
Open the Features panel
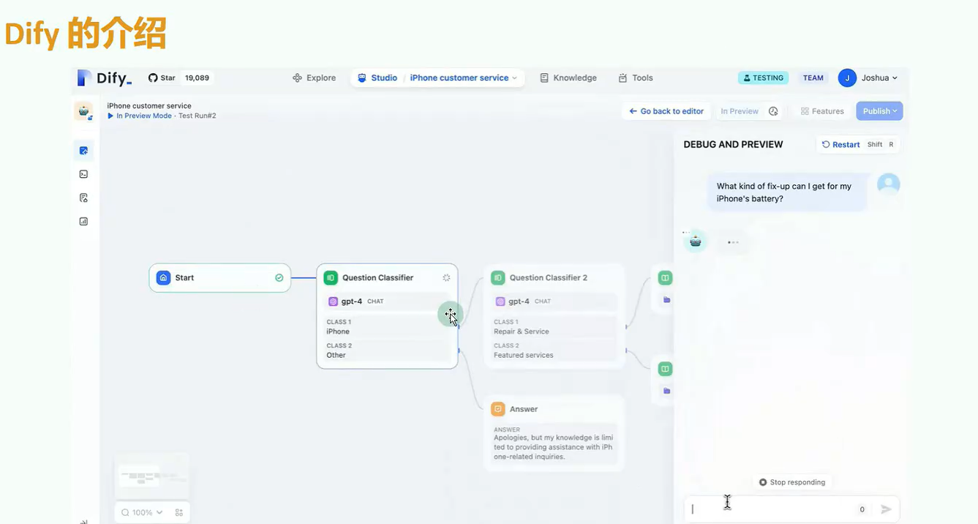tap(822, 111)
